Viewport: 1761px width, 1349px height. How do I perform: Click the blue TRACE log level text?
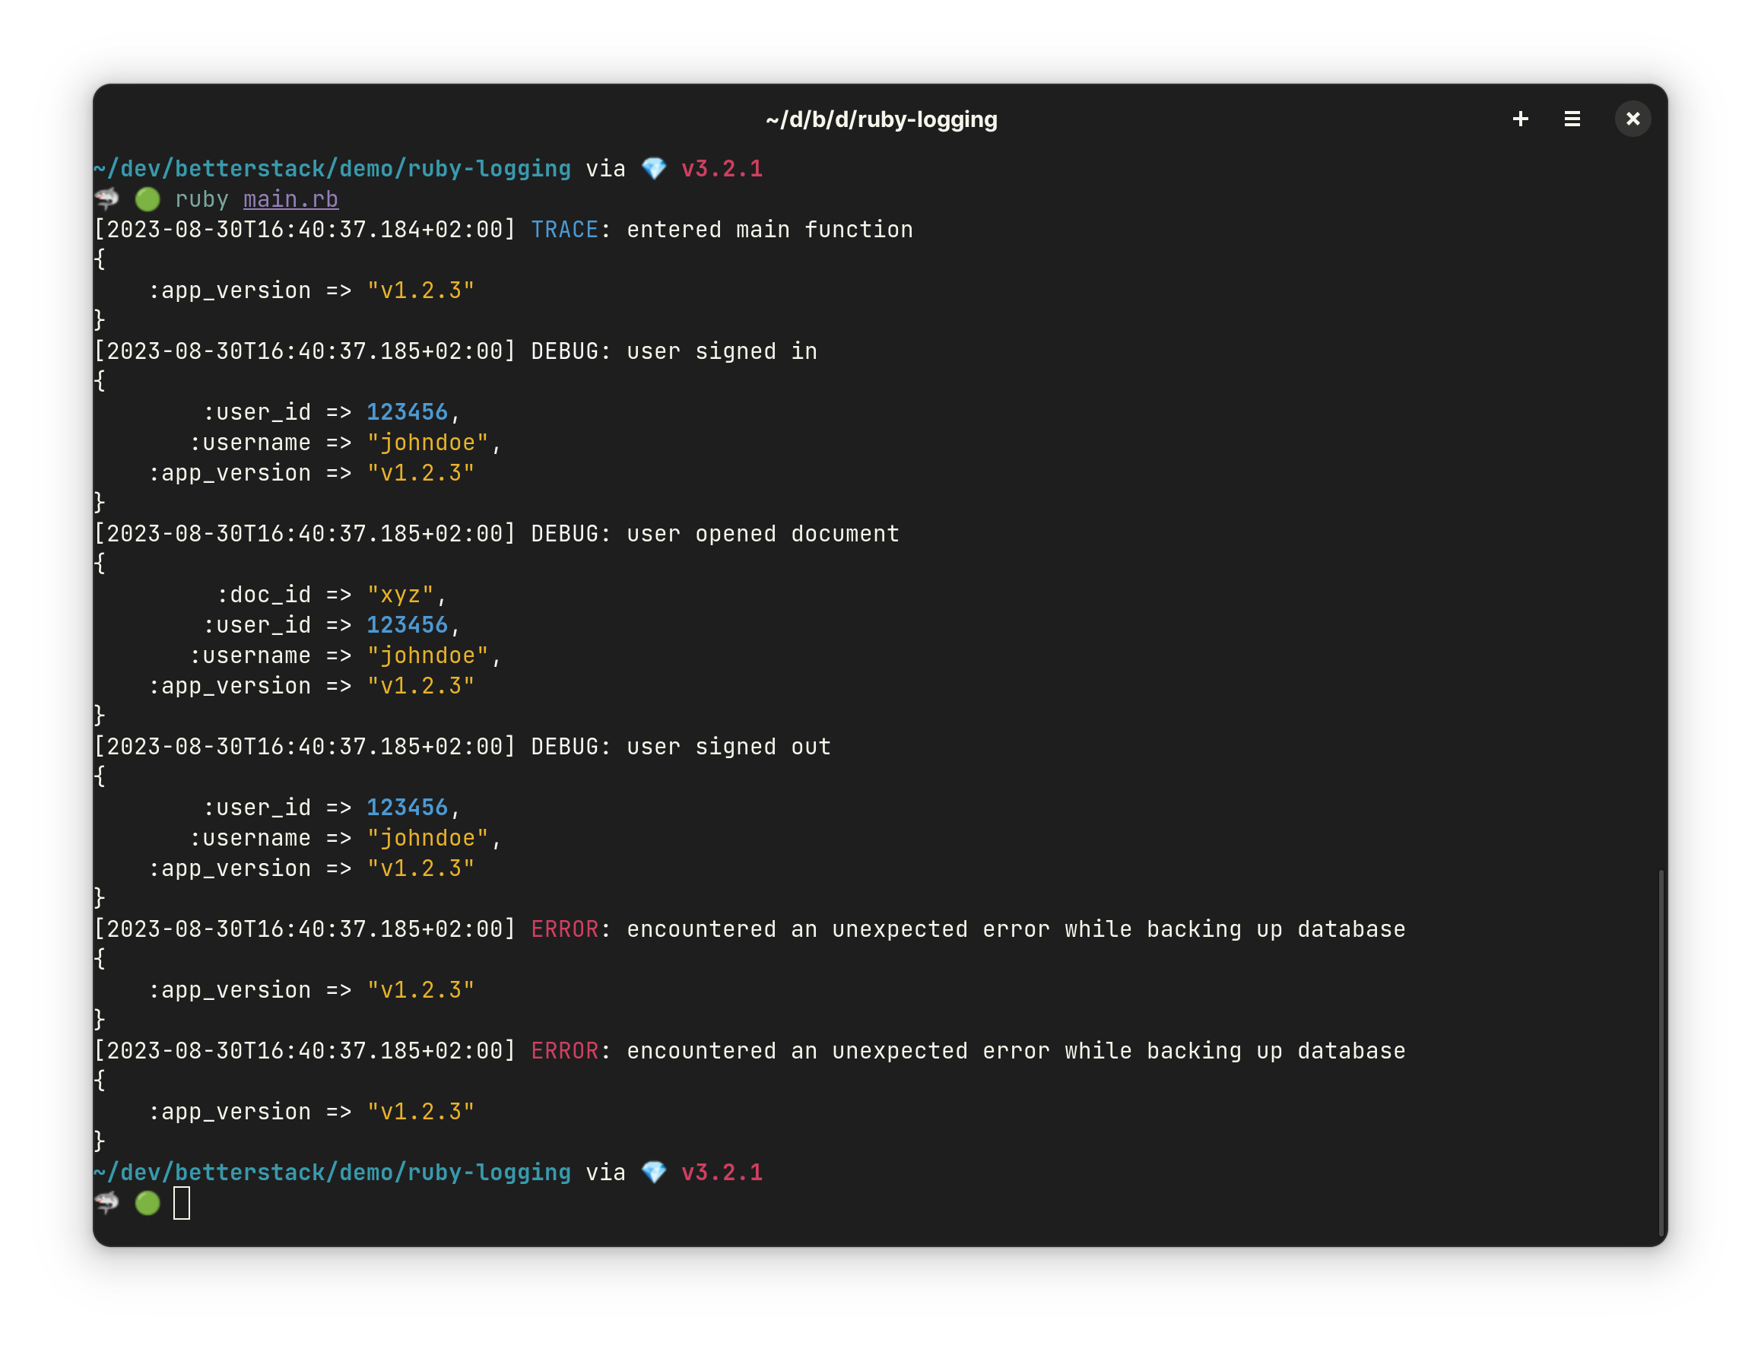(564, 230)
